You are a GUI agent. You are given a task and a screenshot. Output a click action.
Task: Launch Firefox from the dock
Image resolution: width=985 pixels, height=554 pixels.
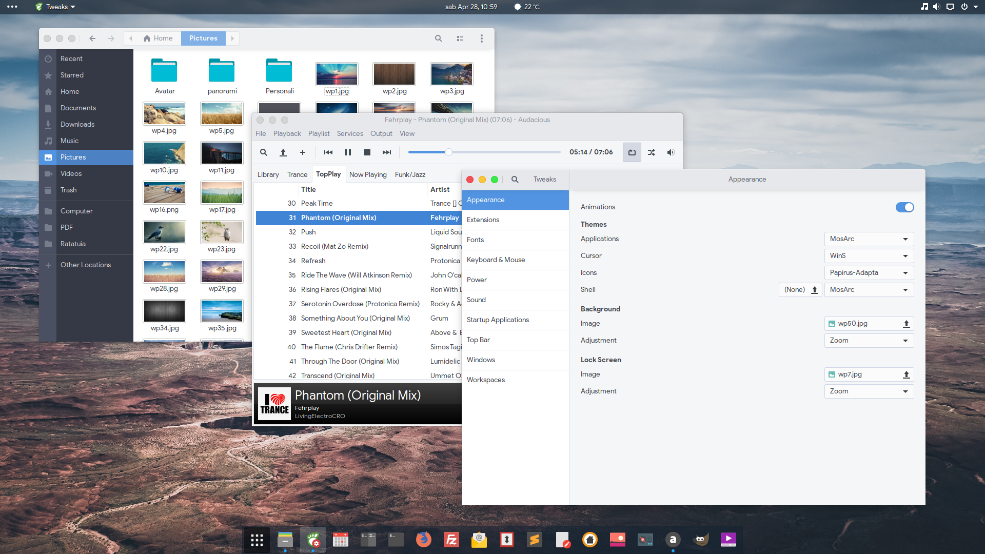click(423, 540)
